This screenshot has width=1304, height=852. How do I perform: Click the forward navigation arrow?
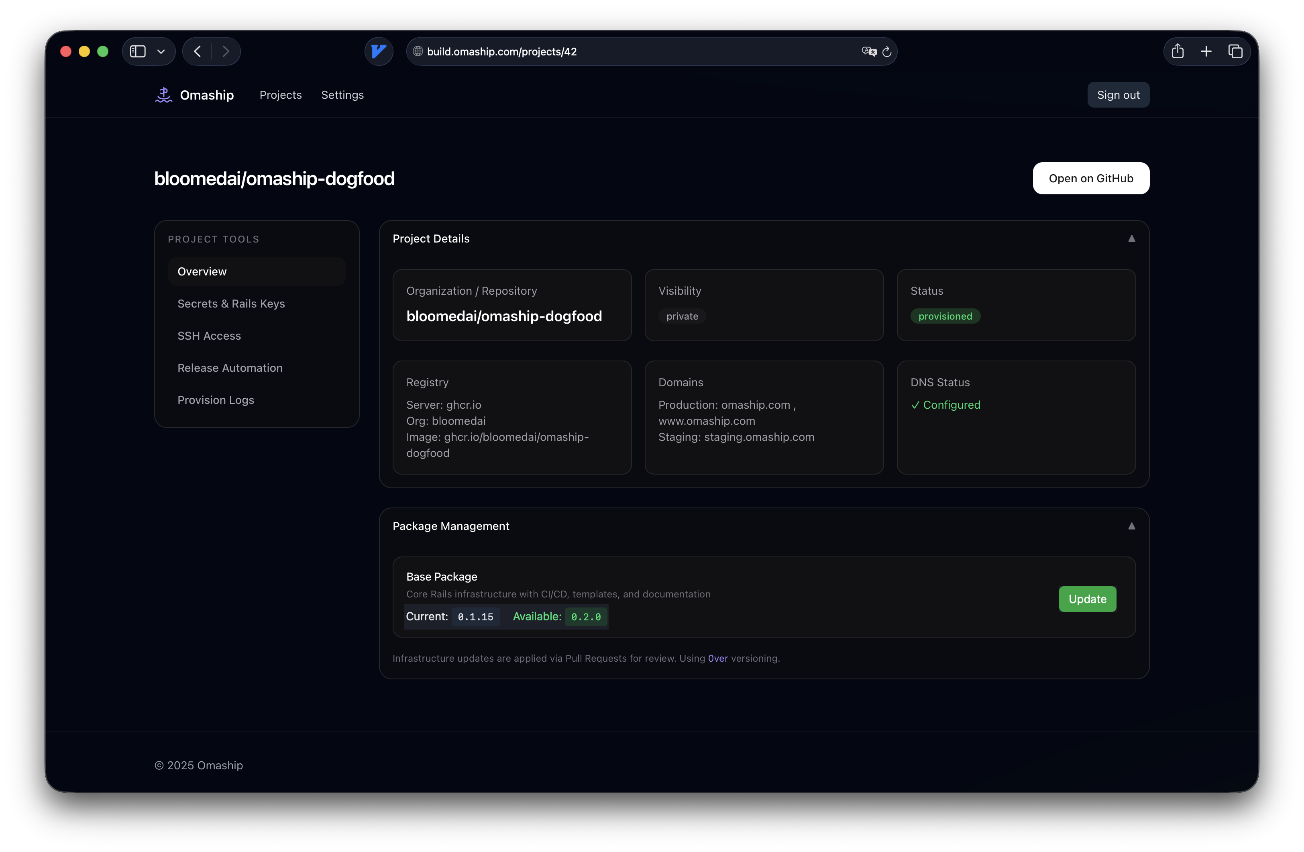tap(226, 51)
